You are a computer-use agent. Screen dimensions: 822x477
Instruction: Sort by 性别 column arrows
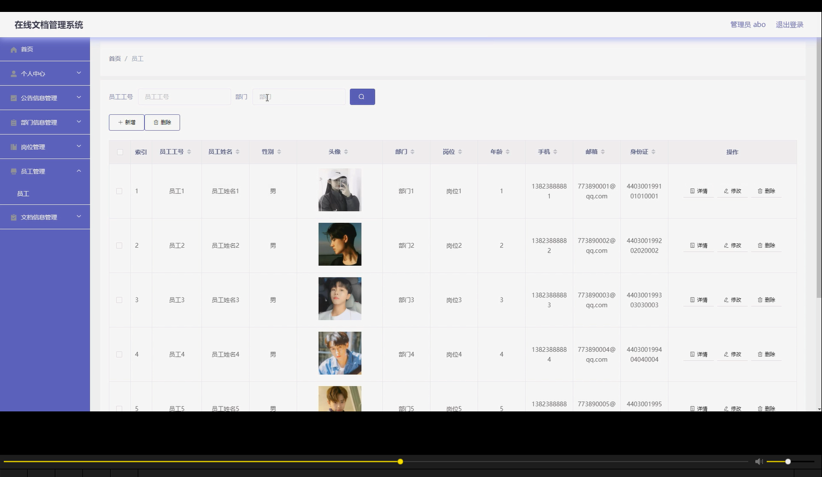[279, 152]
